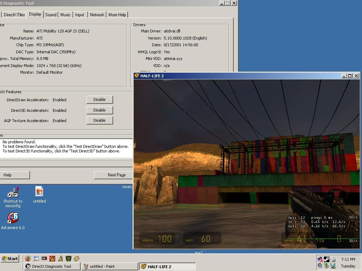Click the HEALTH 100 readout in Half-Life 2
Screen dimensions: 362x271
click(157, 239)
